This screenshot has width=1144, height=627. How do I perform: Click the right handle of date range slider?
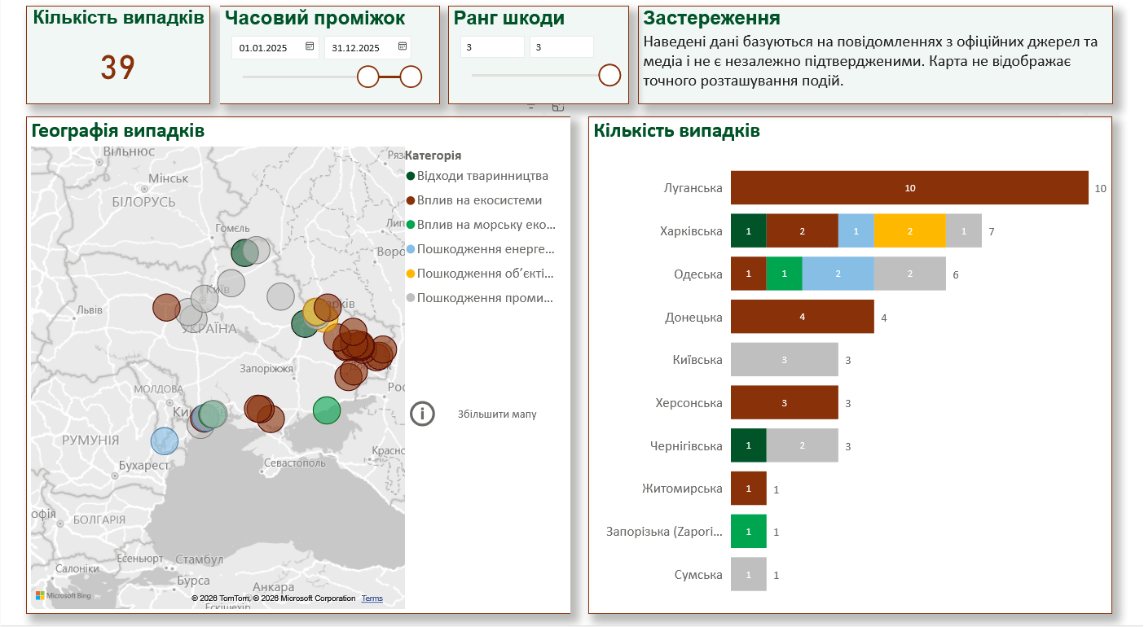[x=411, y=77]
